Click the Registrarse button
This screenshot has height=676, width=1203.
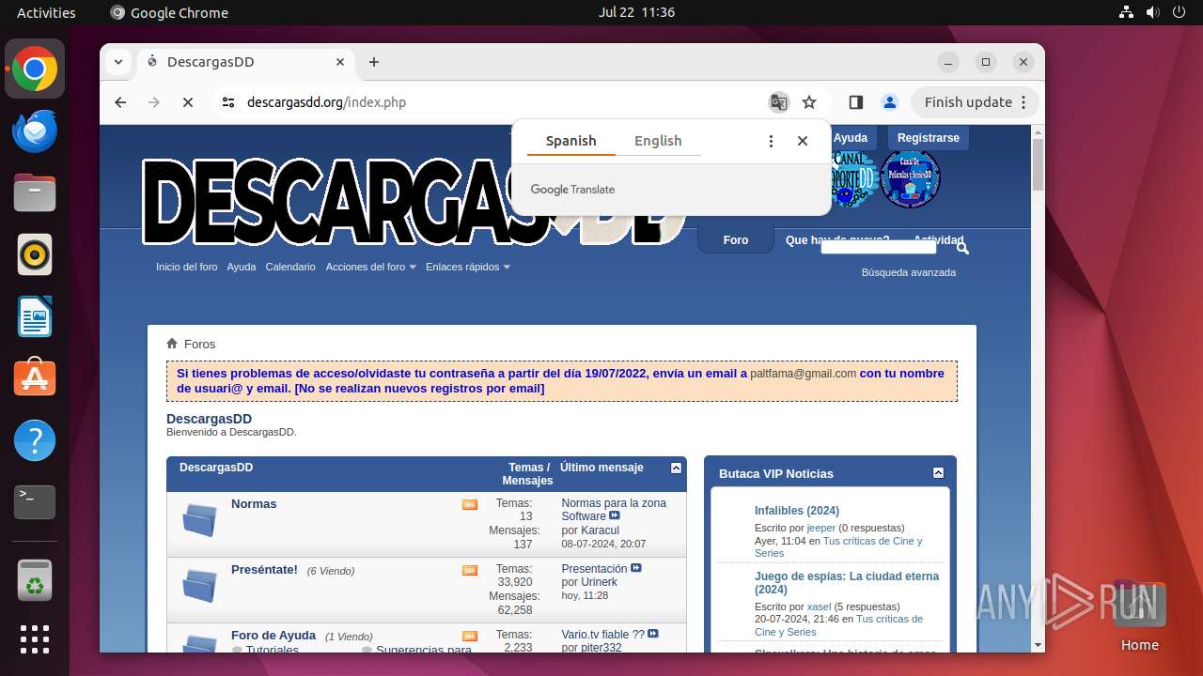click(x=928, y=138)
